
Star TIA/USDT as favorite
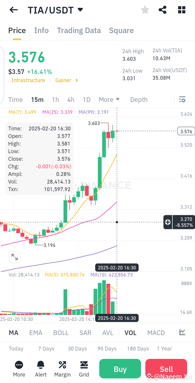tap(145, 10)
